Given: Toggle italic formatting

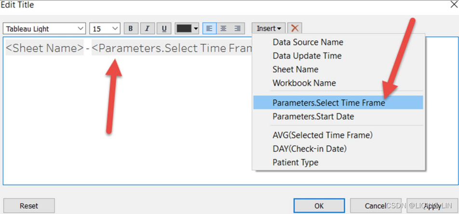Looking at the screenshot, I should 148,28.
